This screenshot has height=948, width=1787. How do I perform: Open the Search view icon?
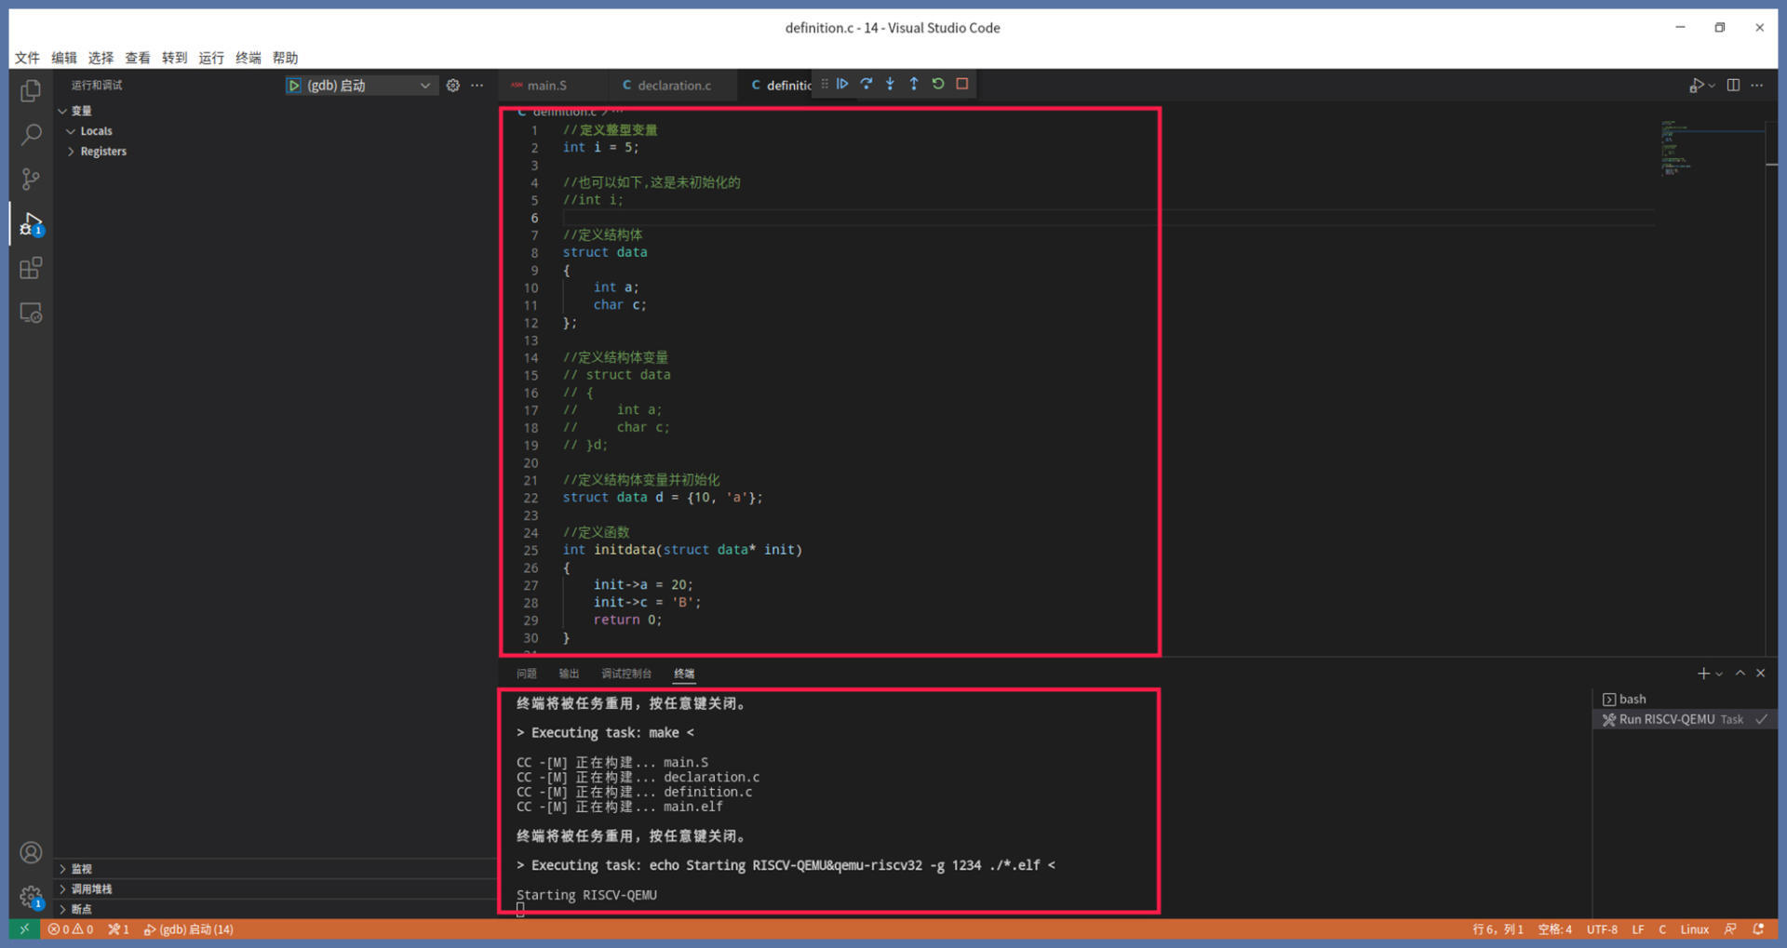(31, 135)
